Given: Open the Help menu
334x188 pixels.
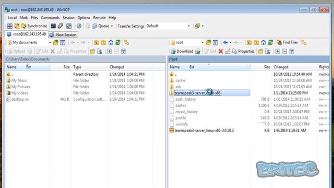Looking at the screenshot, I should pos(112,18).
